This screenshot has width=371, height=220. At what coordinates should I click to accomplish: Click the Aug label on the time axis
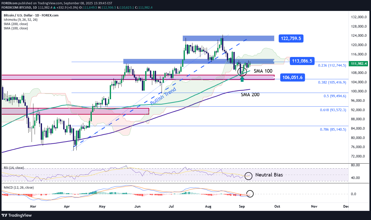(208, 206)
